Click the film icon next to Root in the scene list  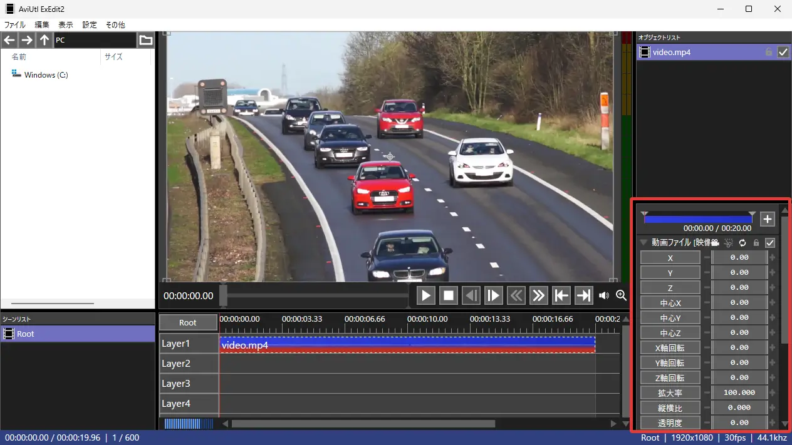click(9, 334)
